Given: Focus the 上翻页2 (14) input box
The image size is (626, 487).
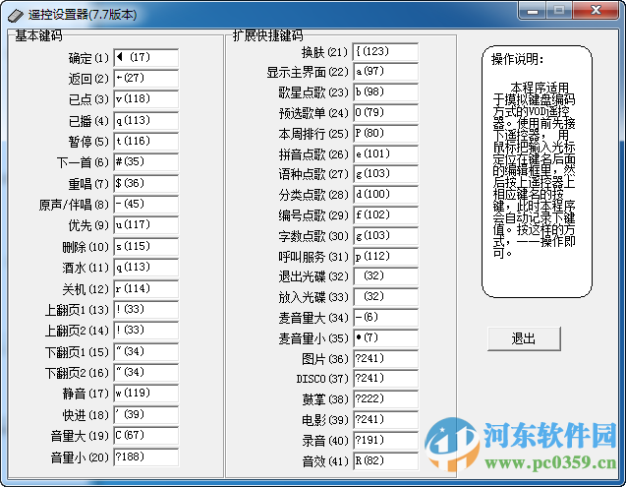Looking at the screenshot, I should pyautogui.click(x=146, y=331).
